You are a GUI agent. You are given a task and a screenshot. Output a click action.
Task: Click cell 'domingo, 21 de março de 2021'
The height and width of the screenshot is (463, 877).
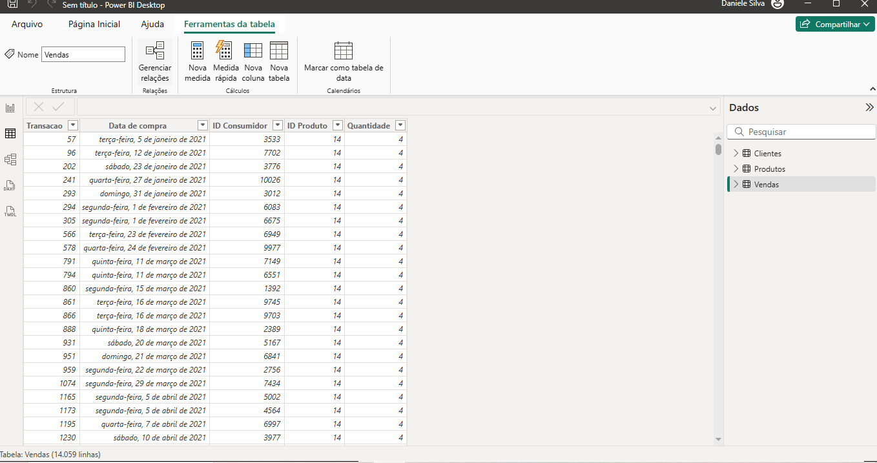point(145,356)
